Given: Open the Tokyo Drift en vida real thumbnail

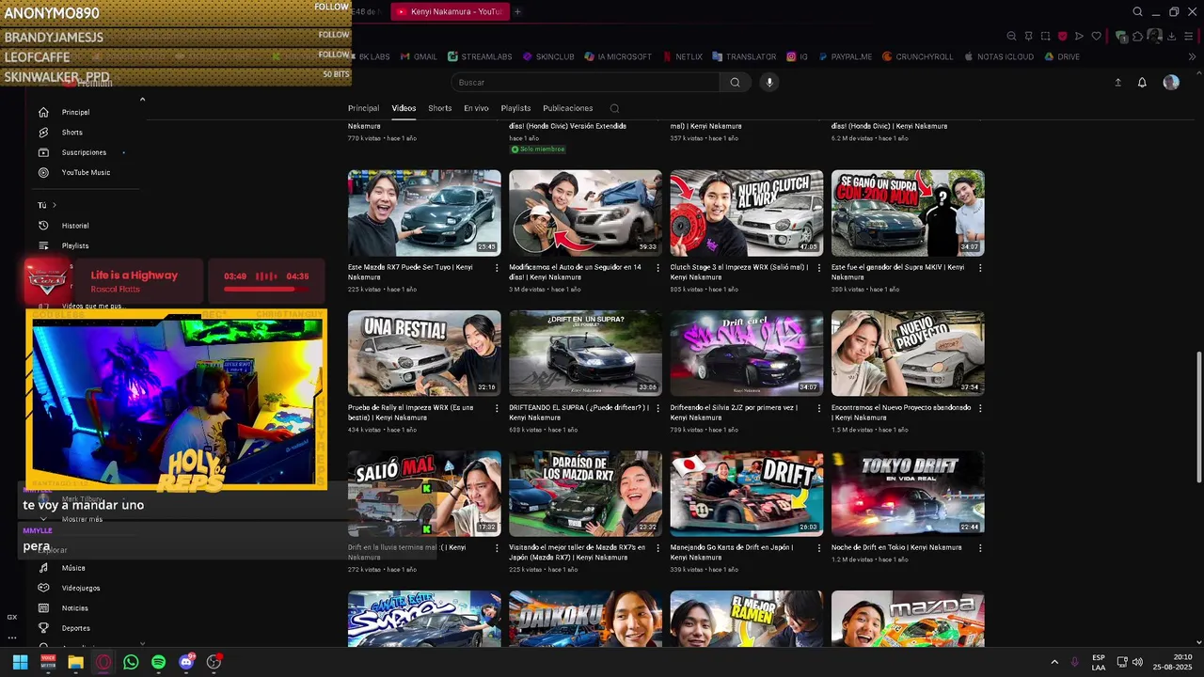Looking at the screenshot, I should click(908, 494).
